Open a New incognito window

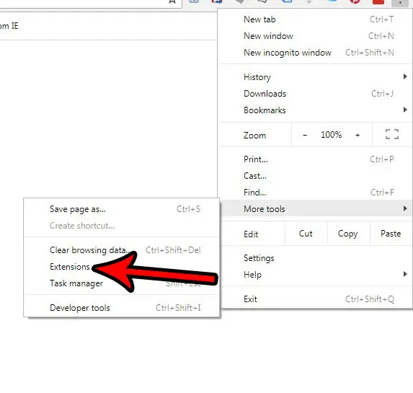point(315,53)
